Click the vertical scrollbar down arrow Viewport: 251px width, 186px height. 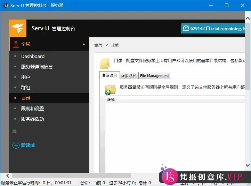(x=248, y=165)
